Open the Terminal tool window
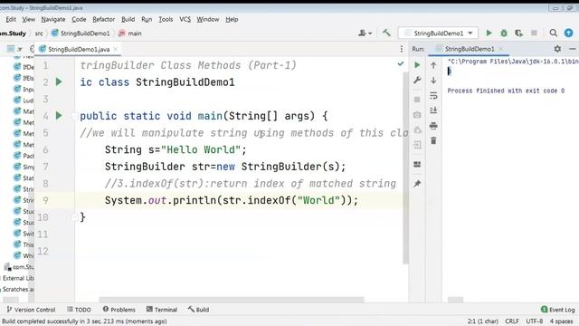 pyautogui.click(x=162, y=310)
